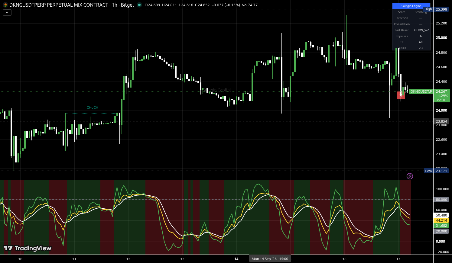Click the DKNGUSDT.P last price tag

tap(421, 91)
